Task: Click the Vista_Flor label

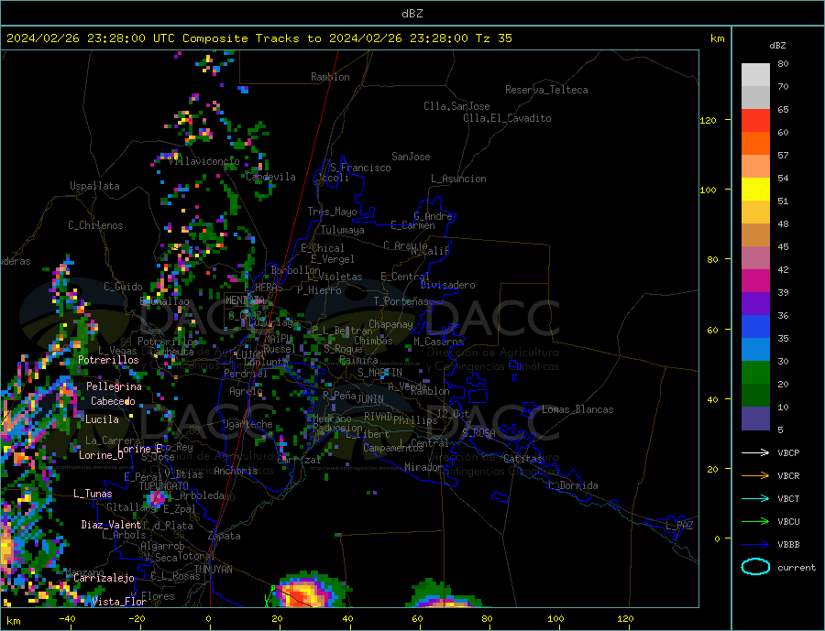Action: [x=119, y=602]
